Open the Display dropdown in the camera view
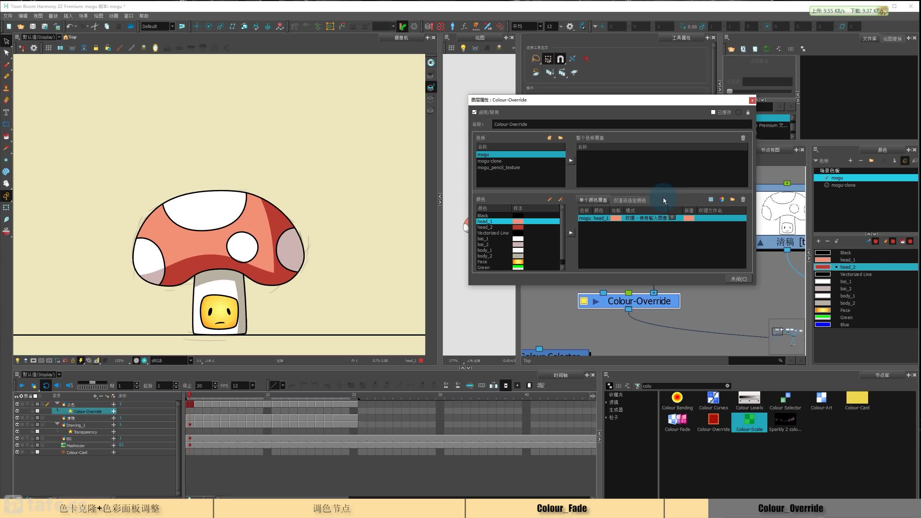921x518 pixels. coord(59,37)
